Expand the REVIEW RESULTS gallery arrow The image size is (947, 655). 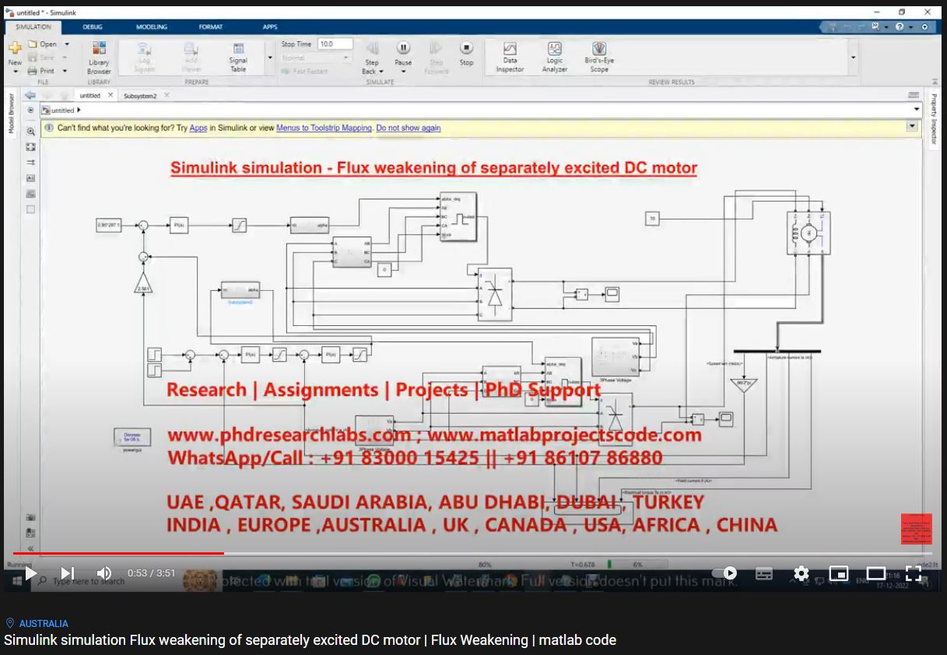click(x=853, y=58)
